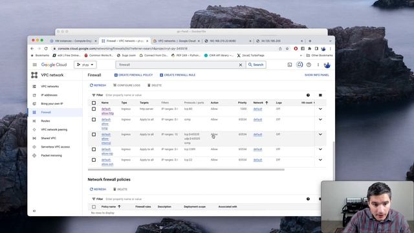Switch to the 192.168.210.22:8080 tab
Image resolution: width=414 pixels, height=233 pixels.
coord(228,41)
